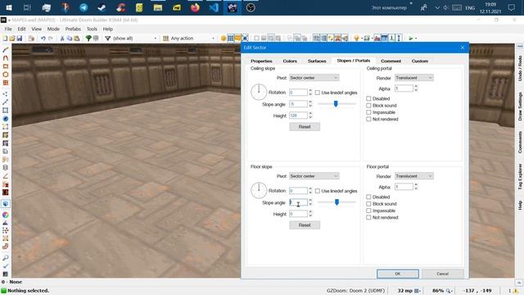This screenshot has height=295, width=524.
Task: Undo the last action with the blue arrow
Action: [43, 39]
